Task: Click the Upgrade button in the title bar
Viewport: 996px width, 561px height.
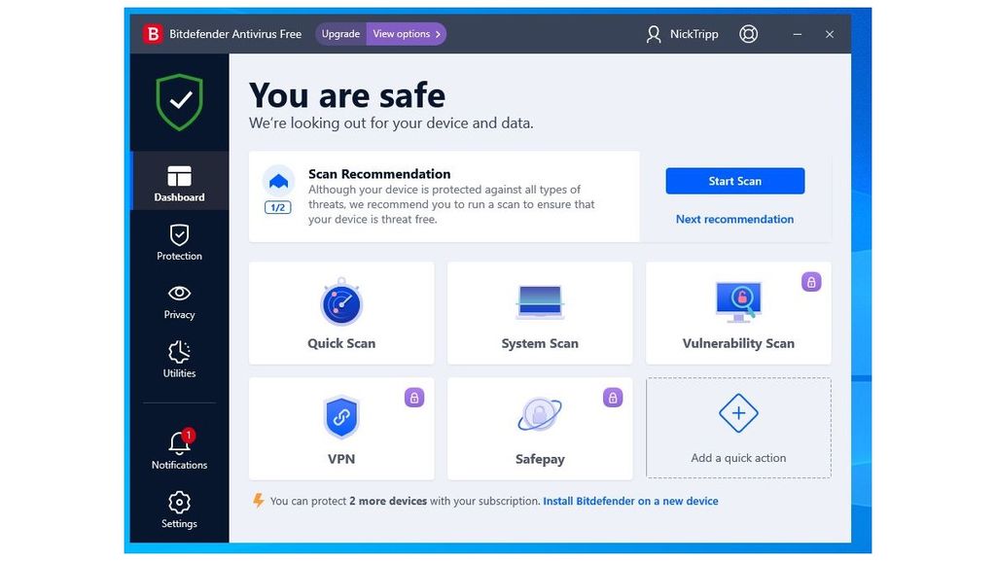Action: tap(339, 33)
